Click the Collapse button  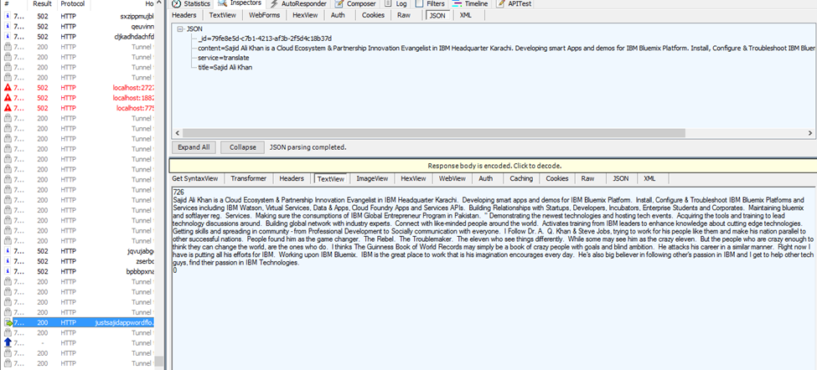(x=243, y=147)
